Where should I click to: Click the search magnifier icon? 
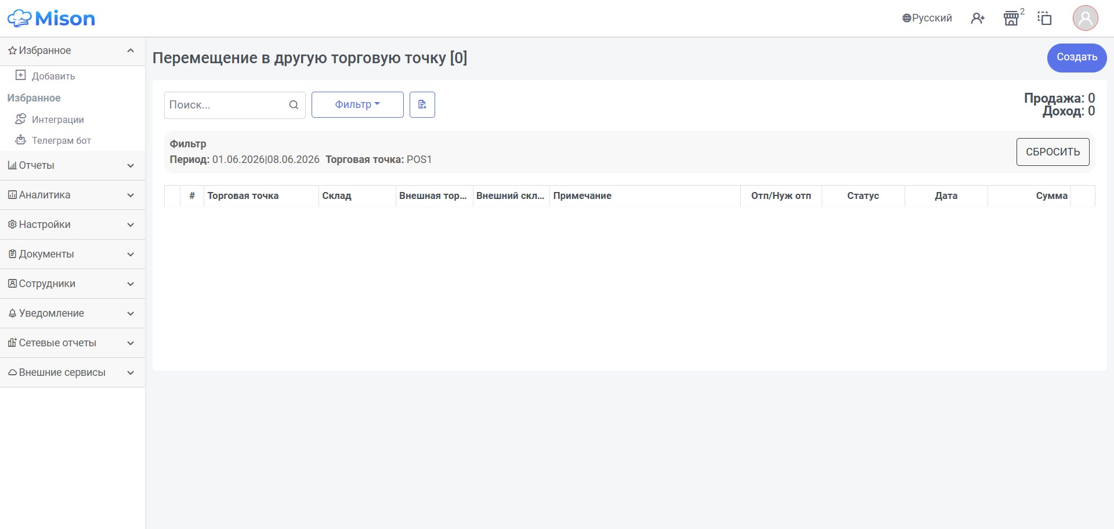294,105
